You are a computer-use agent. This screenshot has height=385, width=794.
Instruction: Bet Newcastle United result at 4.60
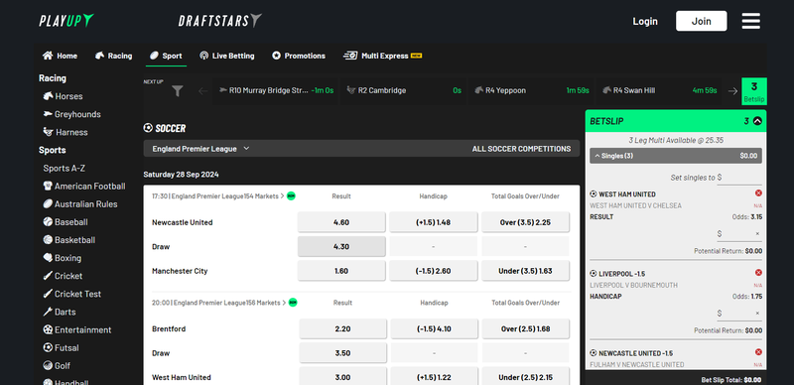pos(341,222)
